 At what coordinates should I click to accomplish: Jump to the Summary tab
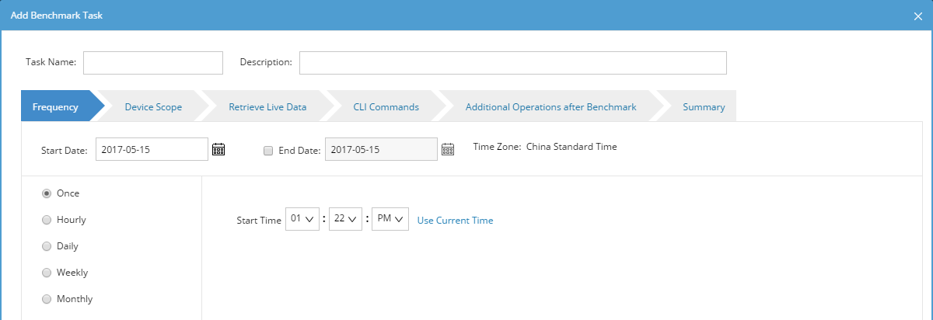coord(704,107)
